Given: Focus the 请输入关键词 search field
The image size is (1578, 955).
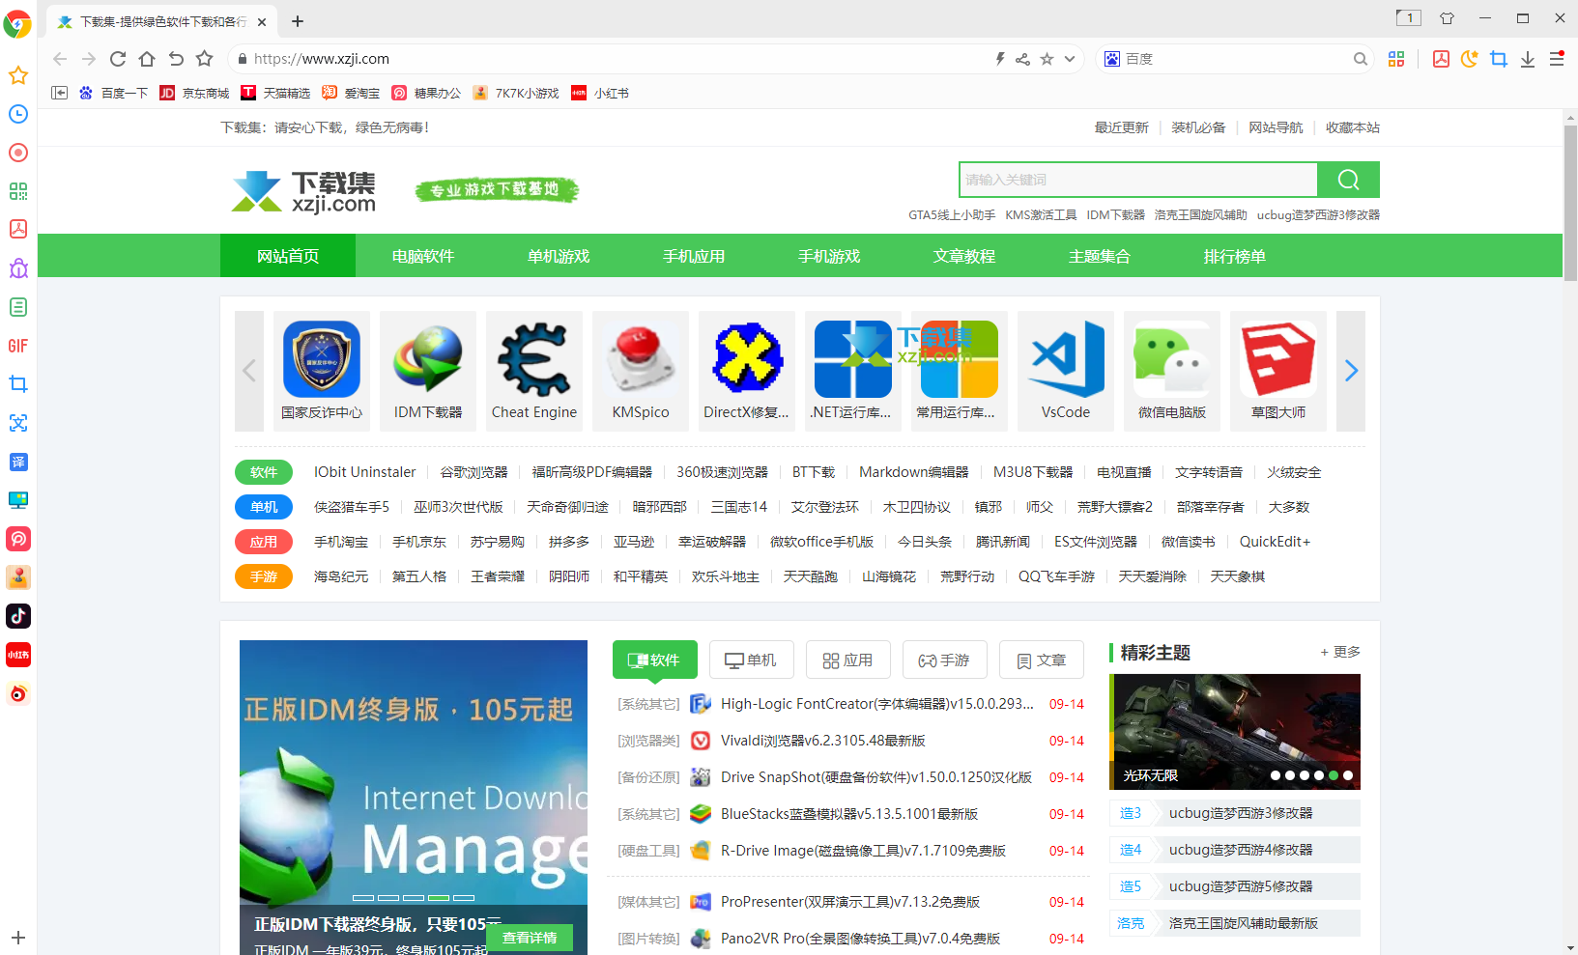Looking at the screenshot, I should pyautogui.click(x=1138, y=180).
